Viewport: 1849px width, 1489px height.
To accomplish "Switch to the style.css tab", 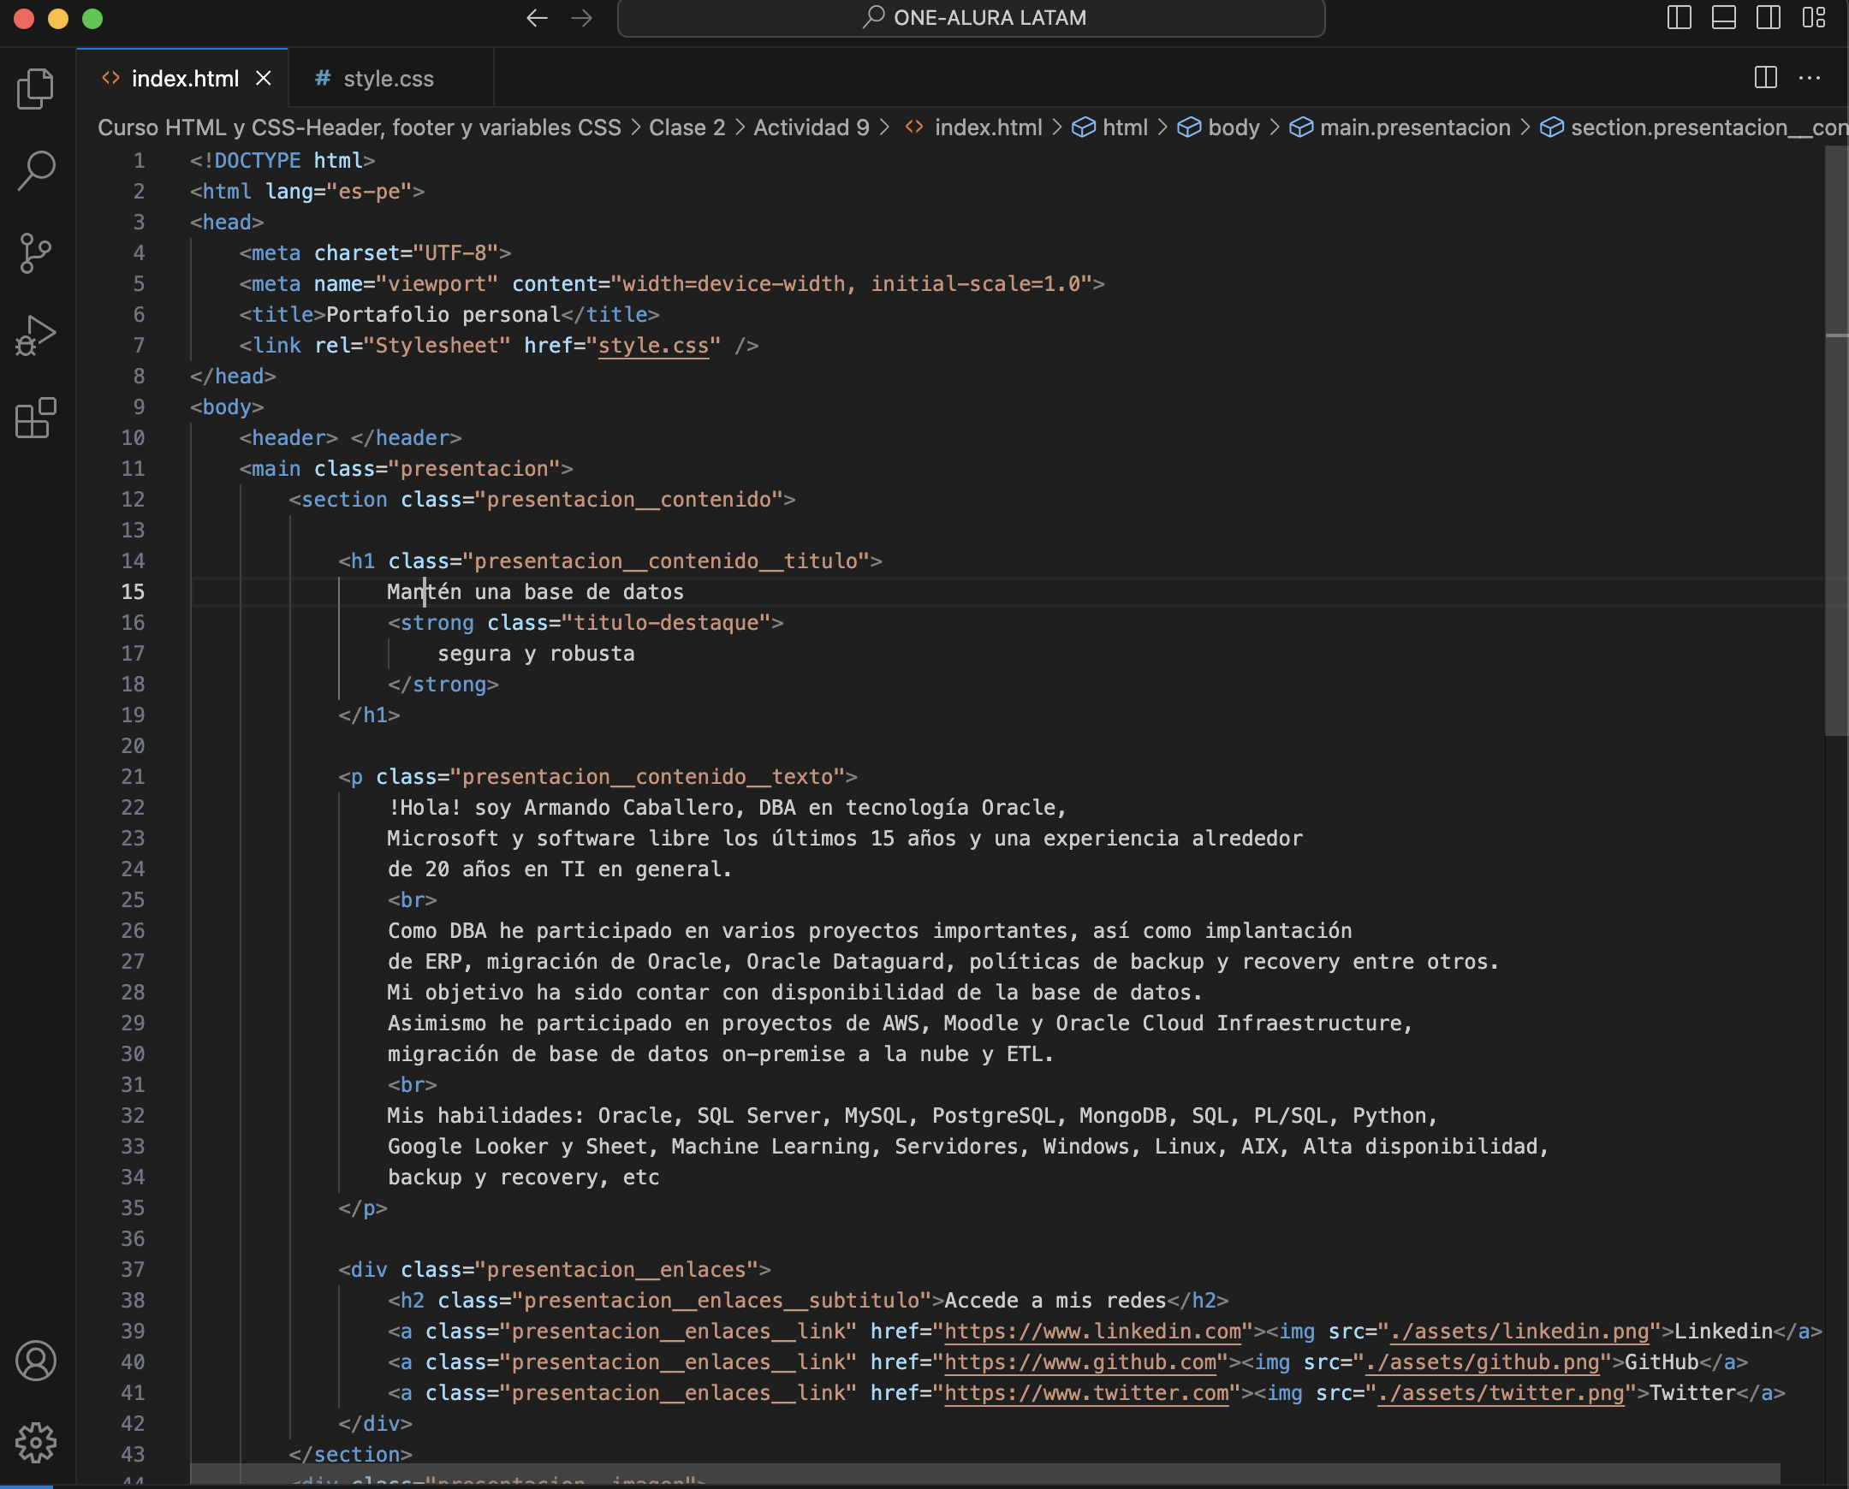I will point(389,79).
